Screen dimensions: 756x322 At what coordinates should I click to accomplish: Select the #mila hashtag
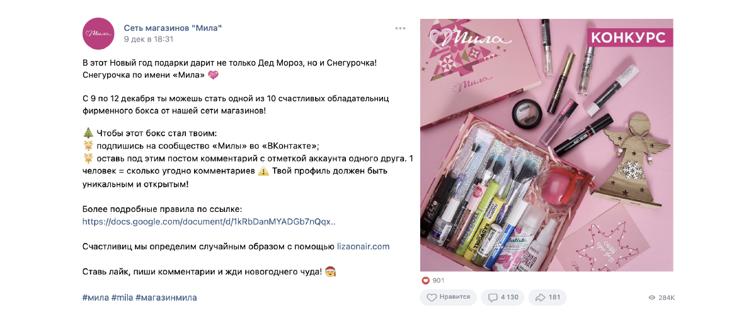point(122,297)
